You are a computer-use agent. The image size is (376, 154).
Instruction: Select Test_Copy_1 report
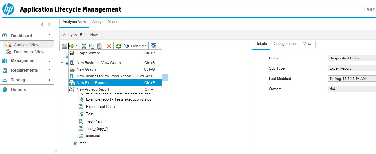(x=97, y=129)
